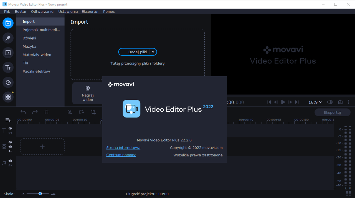Open the 16:9 aspect ratio dropdown

(315, 102)
